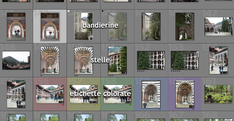Click the develop adjustments badge on photo 157
Image resolution: width=234 pixels, height=121 pixels.
(96, 102)
